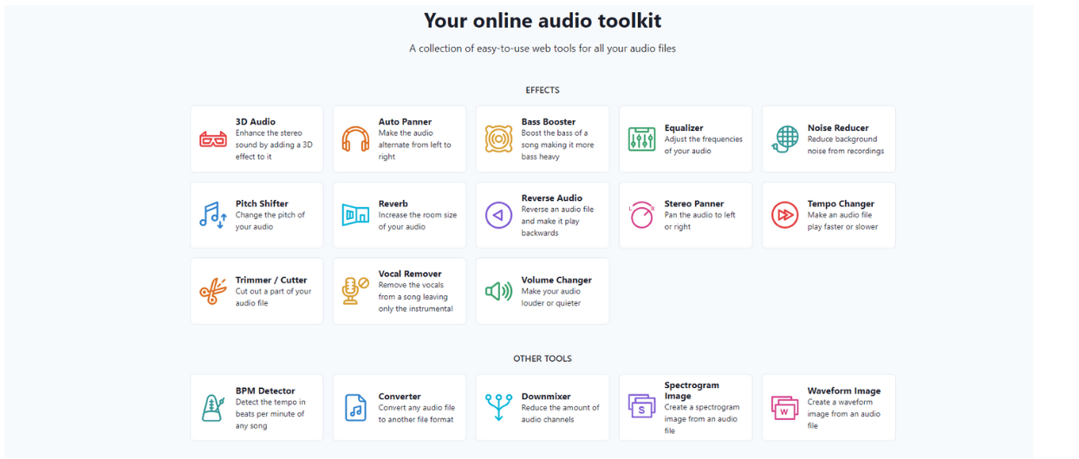
Task: Click the scissors icon for Trimmer / Cutter
Action: [x=213, y=291]
